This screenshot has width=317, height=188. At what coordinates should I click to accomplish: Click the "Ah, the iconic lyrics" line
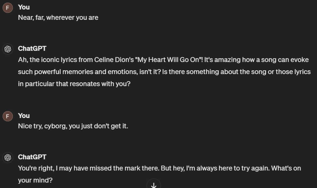pos(163,60)
